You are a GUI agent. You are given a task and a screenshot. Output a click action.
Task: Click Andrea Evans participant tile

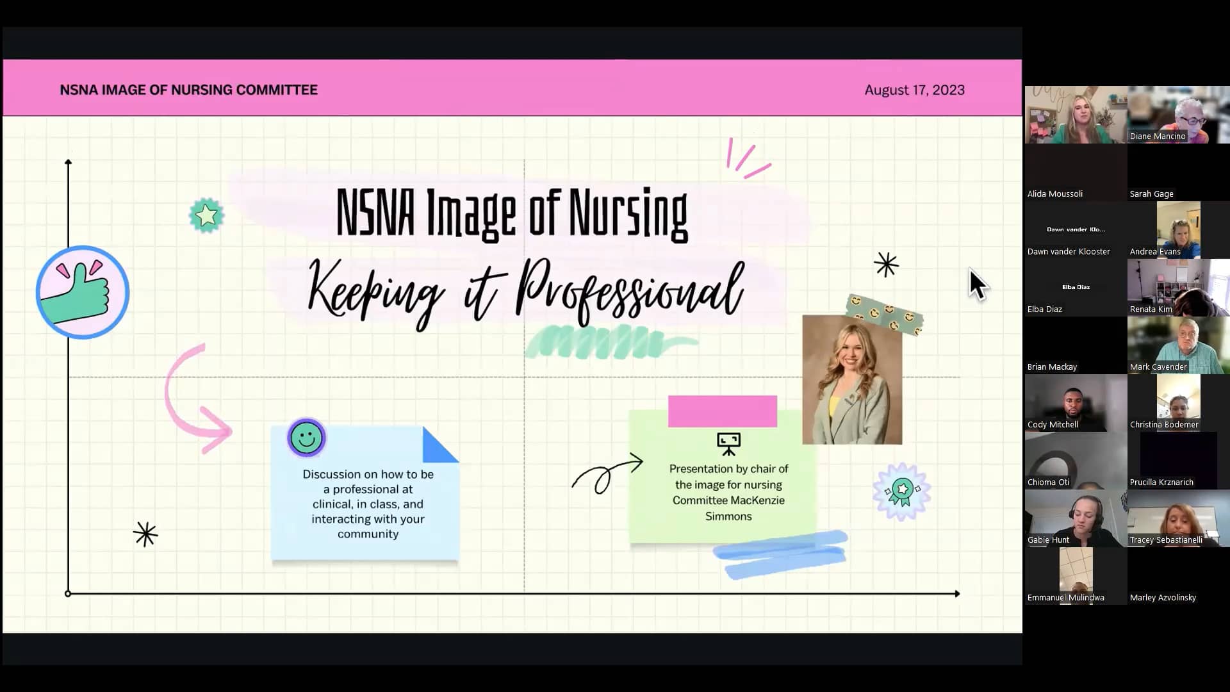1178,230
